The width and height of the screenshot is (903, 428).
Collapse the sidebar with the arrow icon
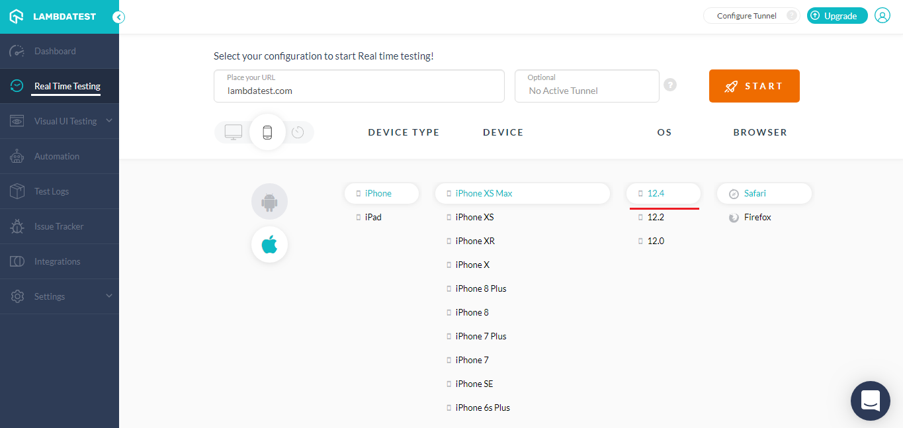[x=118, y=17]
